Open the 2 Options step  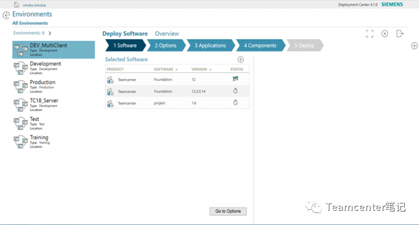tap(166, 46)
